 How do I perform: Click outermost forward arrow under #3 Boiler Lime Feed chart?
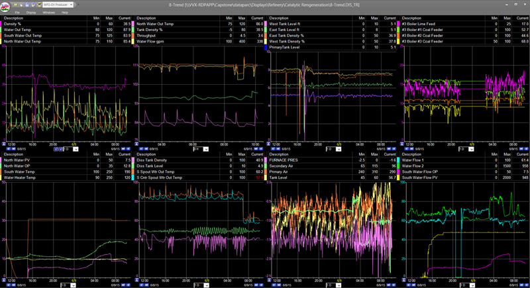coord(526,149)
